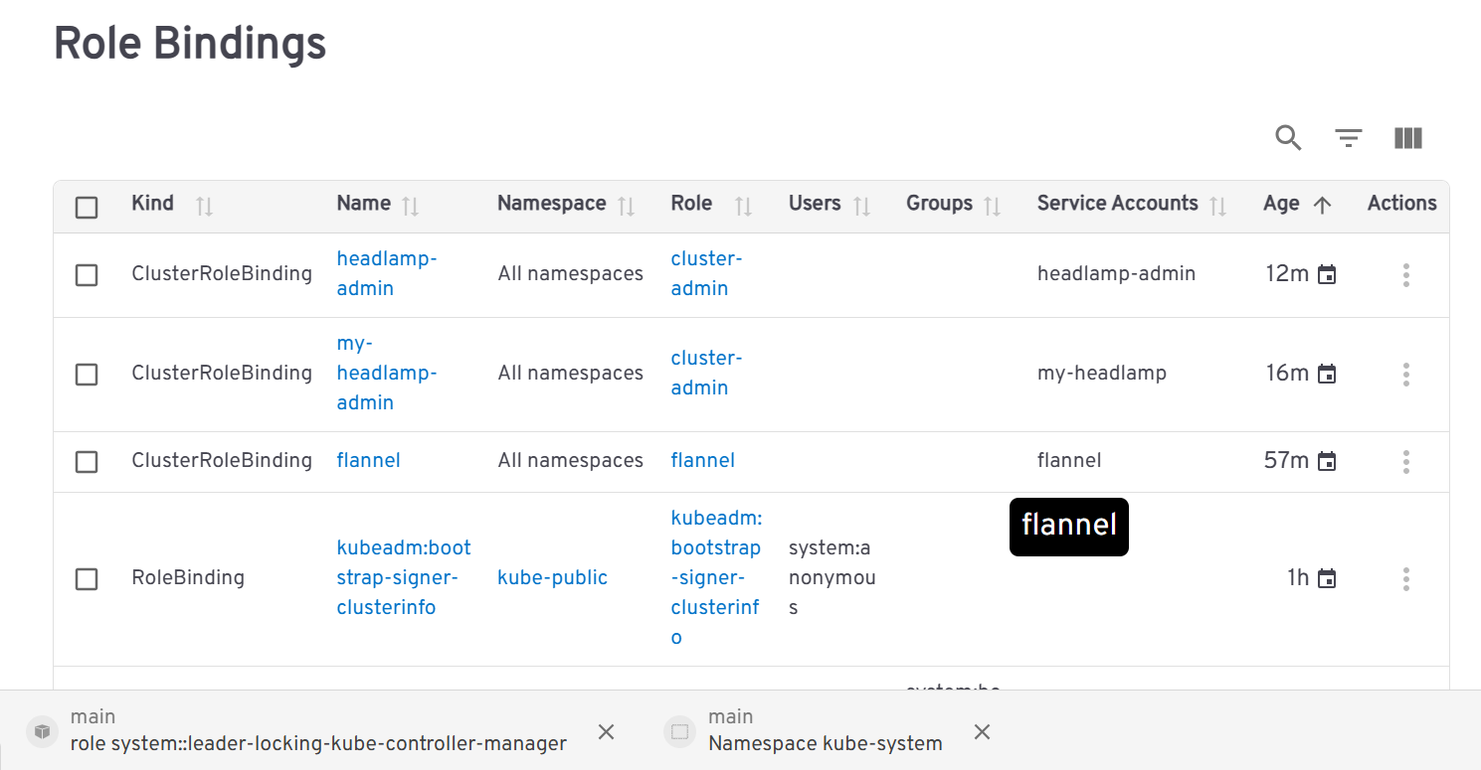
Task: Sort by the Role column arrows
Action: click(743, 206)
